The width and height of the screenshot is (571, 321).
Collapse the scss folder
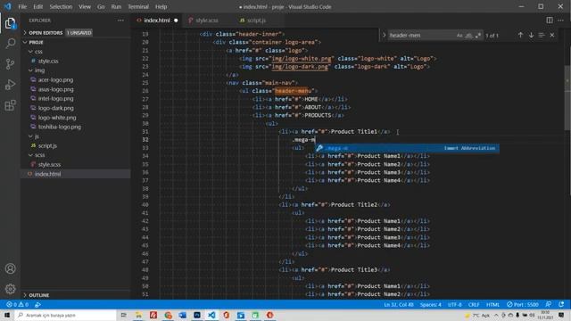point(30,155)
